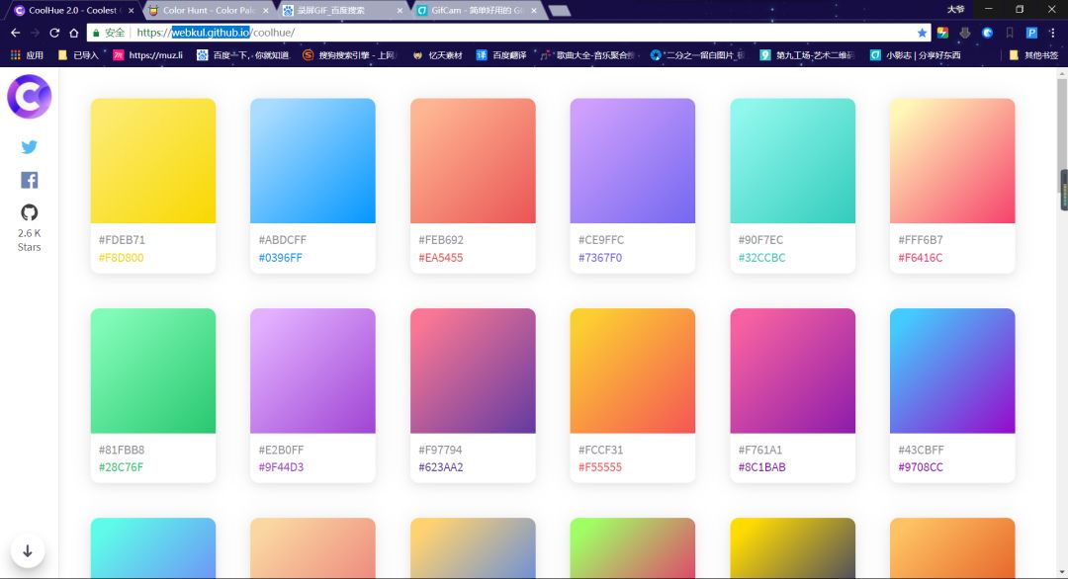1068x579 pixels.
Task: Switch to the GifCam tab
Action: tap(477, 10)
